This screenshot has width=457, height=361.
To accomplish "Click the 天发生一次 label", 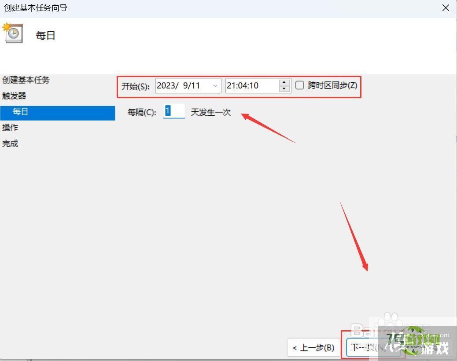I will point(211,112).
